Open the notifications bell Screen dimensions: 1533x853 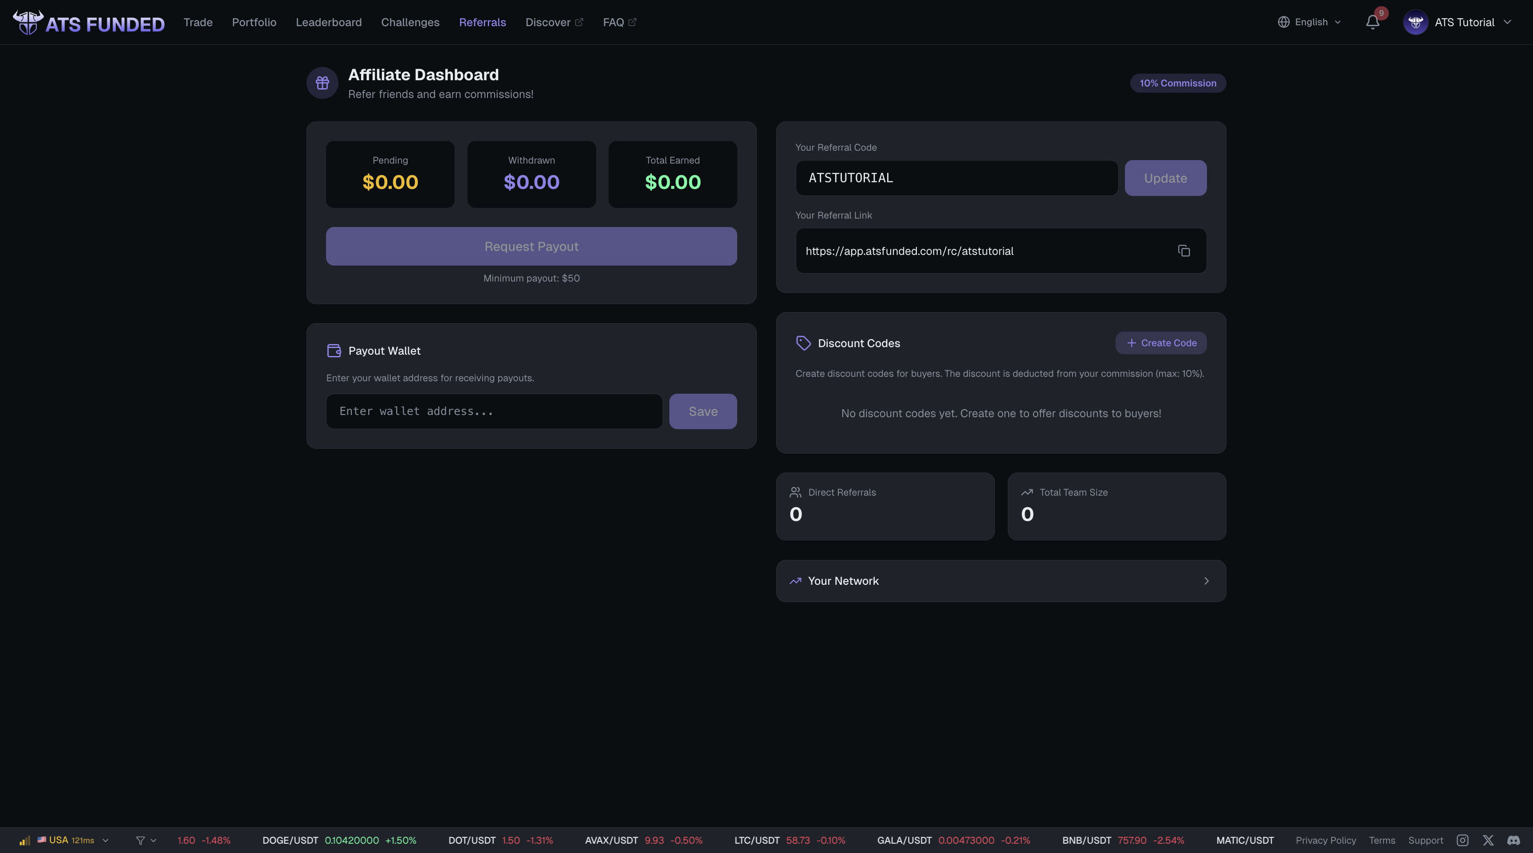(x=1372, y=23)
